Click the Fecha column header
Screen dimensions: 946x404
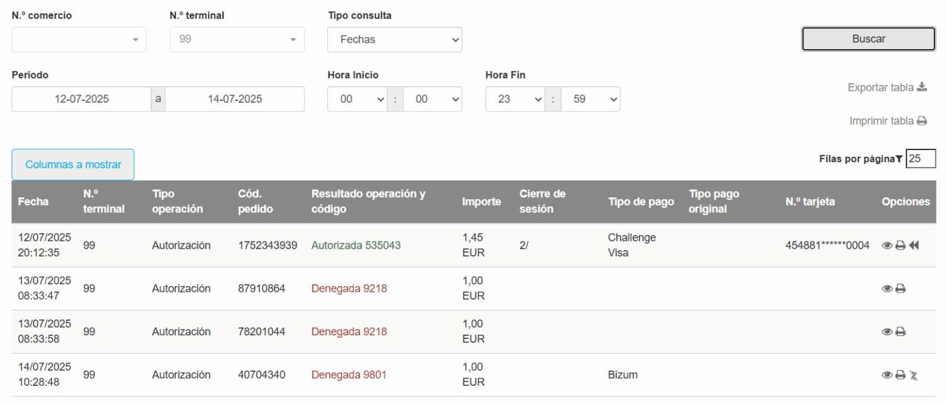(33, 202)
